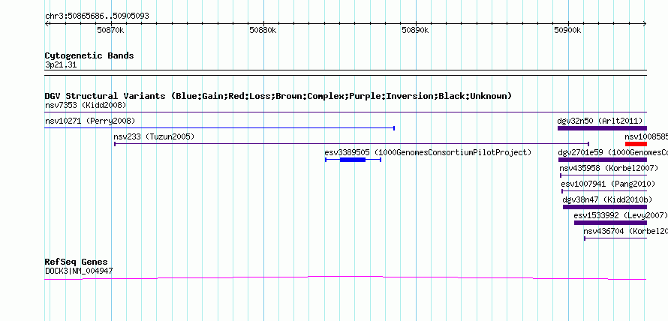
Task: Open variant nsv10271 (Perry2008) label
Action: [x=90, y=121]
